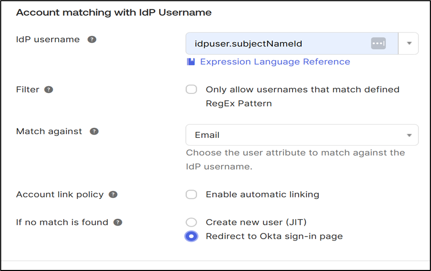Open help tooltip for IdP username
The image size is (431, 271).
(x=92, y=40)
